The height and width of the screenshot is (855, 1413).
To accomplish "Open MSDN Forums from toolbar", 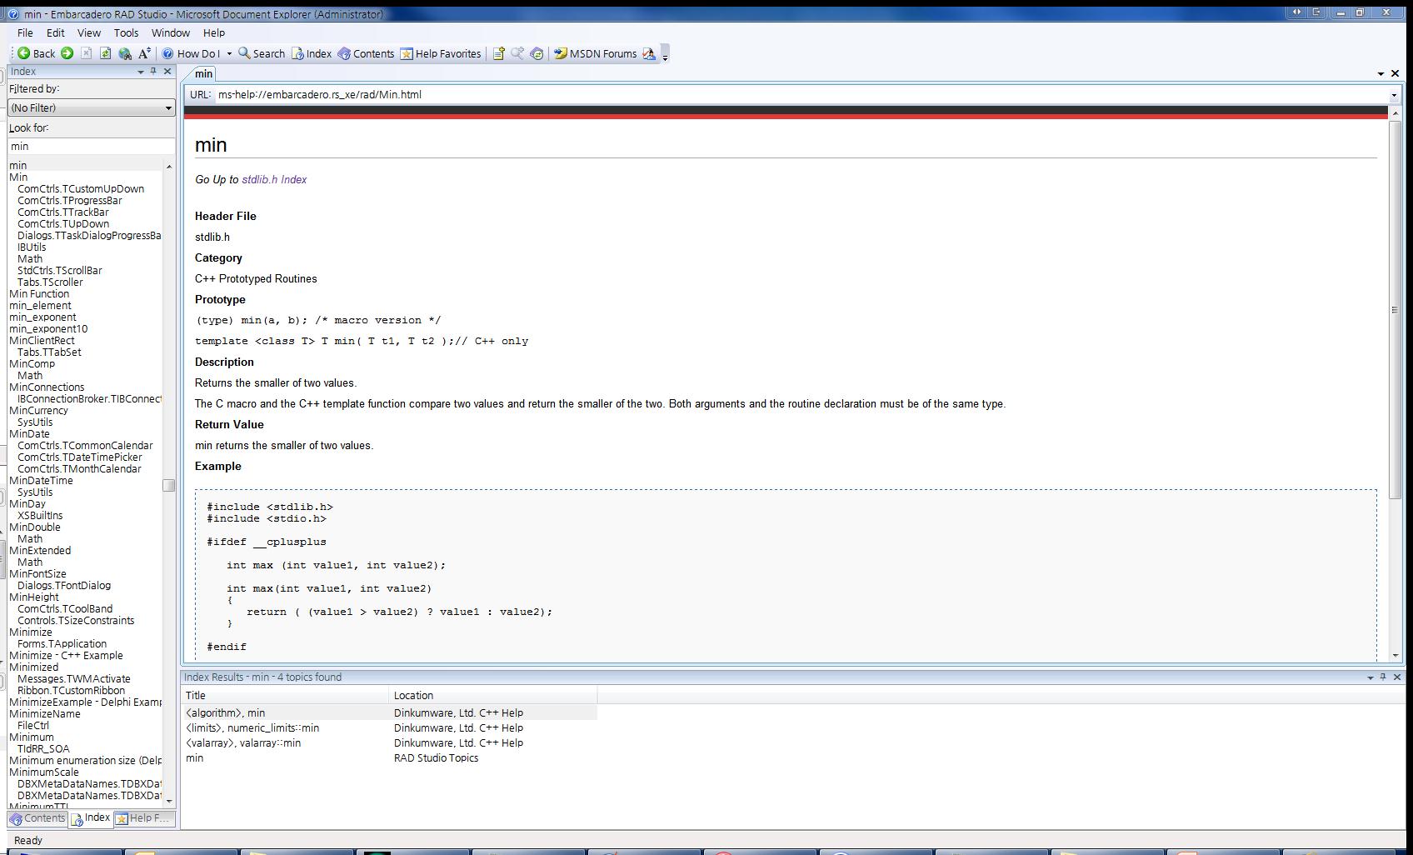I will point(595,53).
